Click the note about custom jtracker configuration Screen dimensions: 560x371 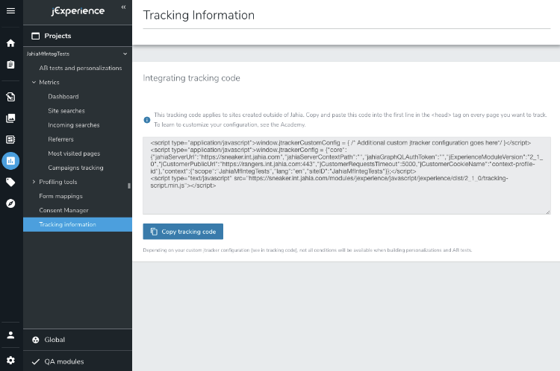tap(308, 250)
